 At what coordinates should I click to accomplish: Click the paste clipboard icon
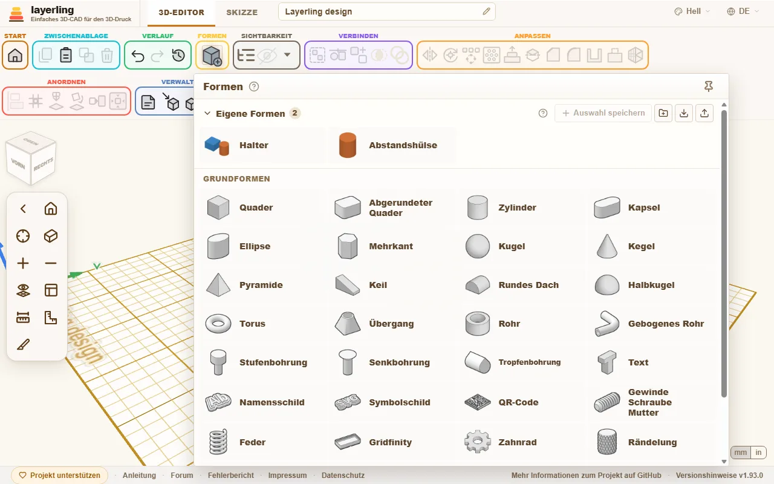[x=66, y=56]
